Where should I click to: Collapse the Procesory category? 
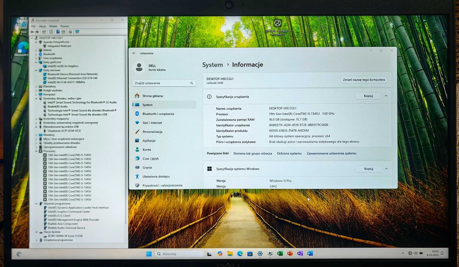[36, 151]
